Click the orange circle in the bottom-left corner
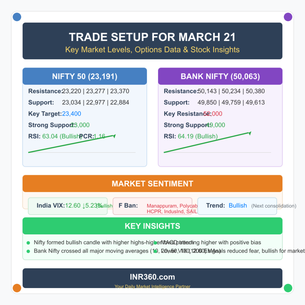Viewport: 305px width, 305px height. click(x=17, y=288)
